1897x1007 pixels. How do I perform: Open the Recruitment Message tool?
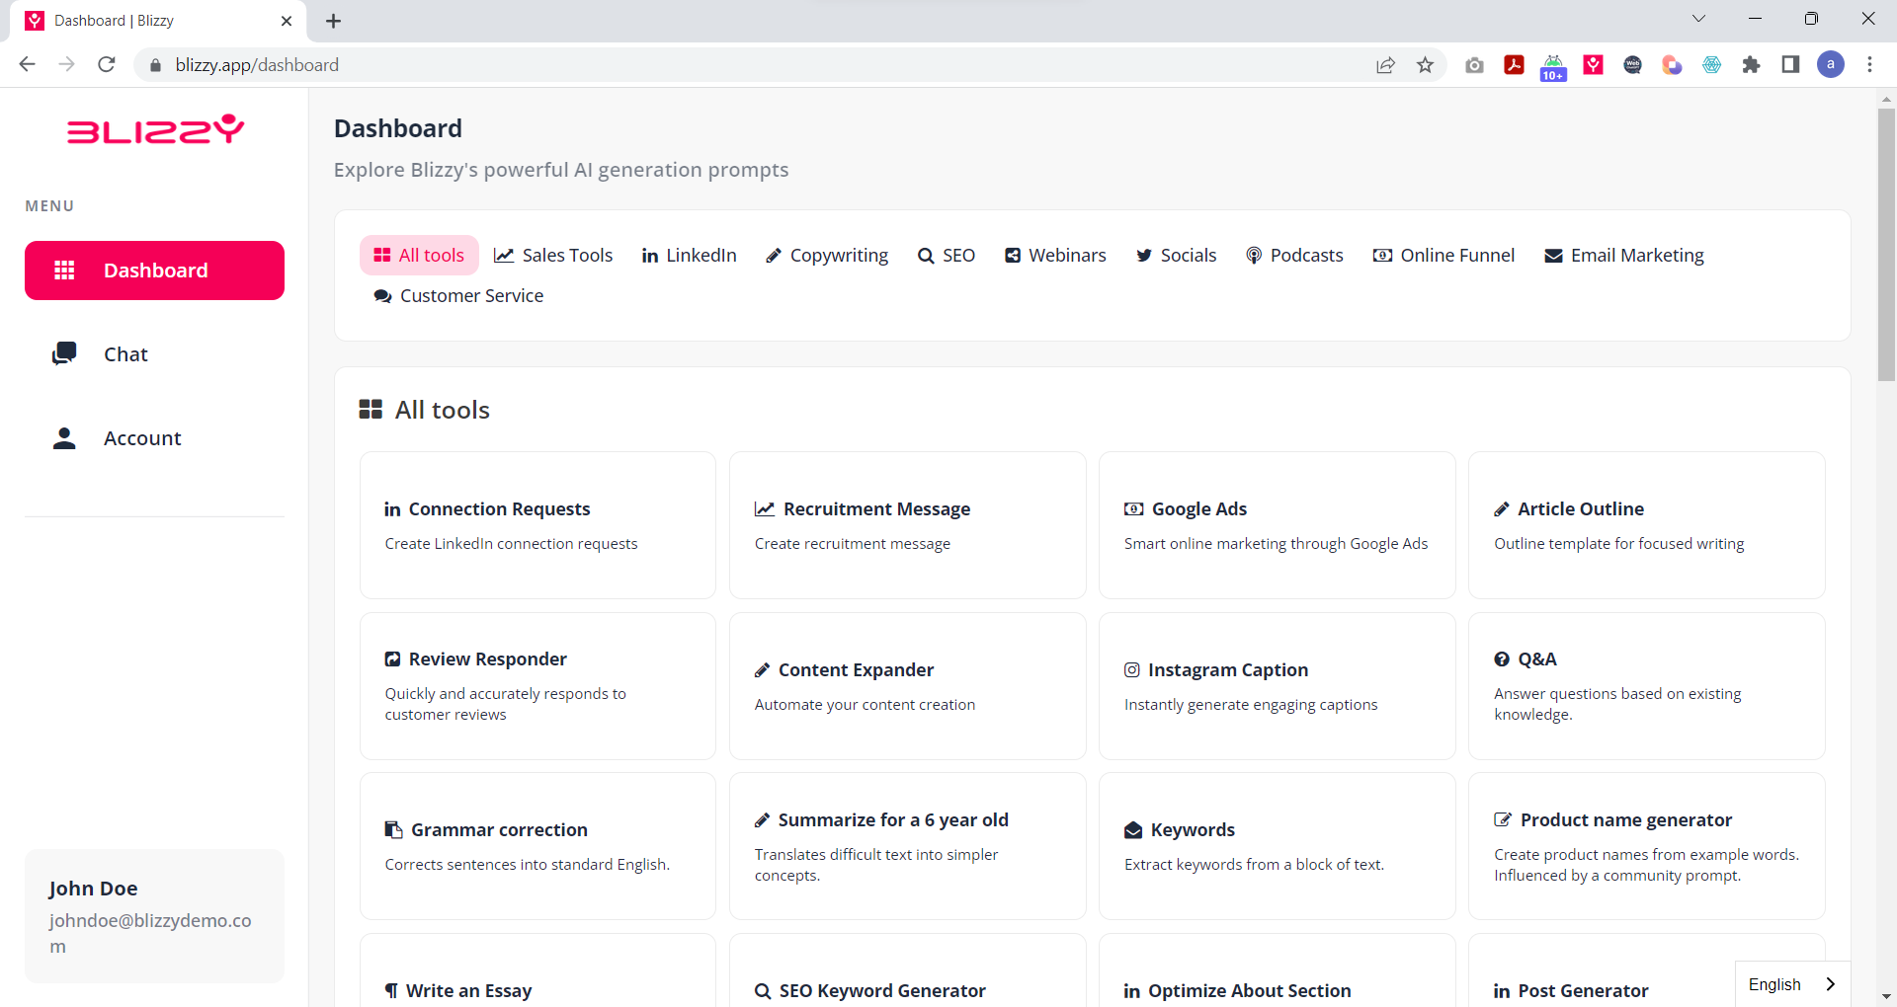[908, 525]
